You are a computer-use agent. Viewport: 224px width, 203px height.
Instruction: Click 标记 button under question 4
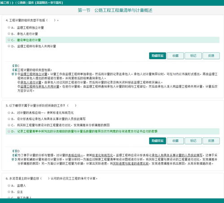click(193, 56)
